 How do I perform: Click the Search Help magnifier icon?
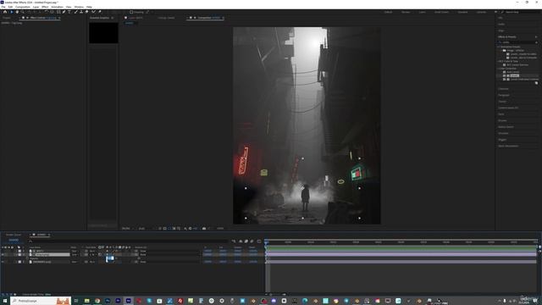(x=502, y=12)
